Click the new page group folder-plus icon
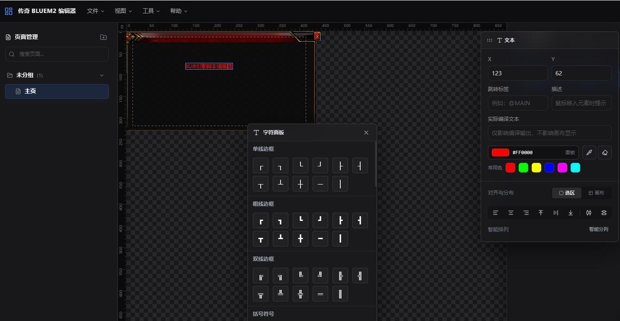 pyautogui.click(x=103, y=37)
